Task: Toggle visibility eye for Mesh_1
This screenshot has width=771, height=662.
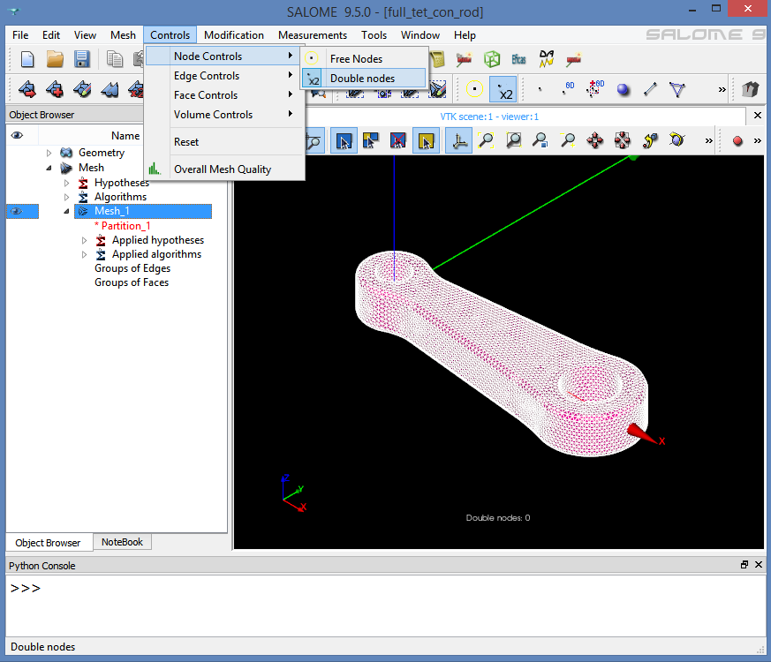Action: [16, 212]
